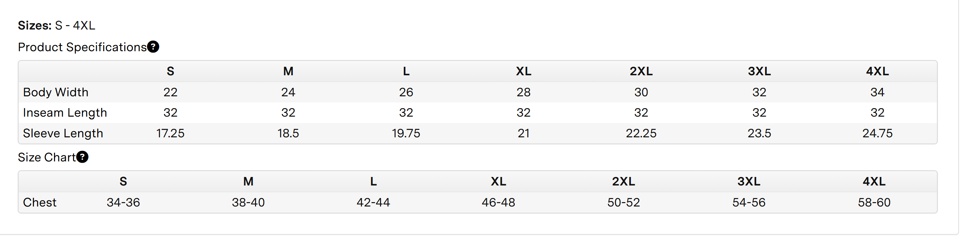Click the 22.25 sleeve length under 2XL
Viewport: 961px width, 236px height.
click(641, 133)
